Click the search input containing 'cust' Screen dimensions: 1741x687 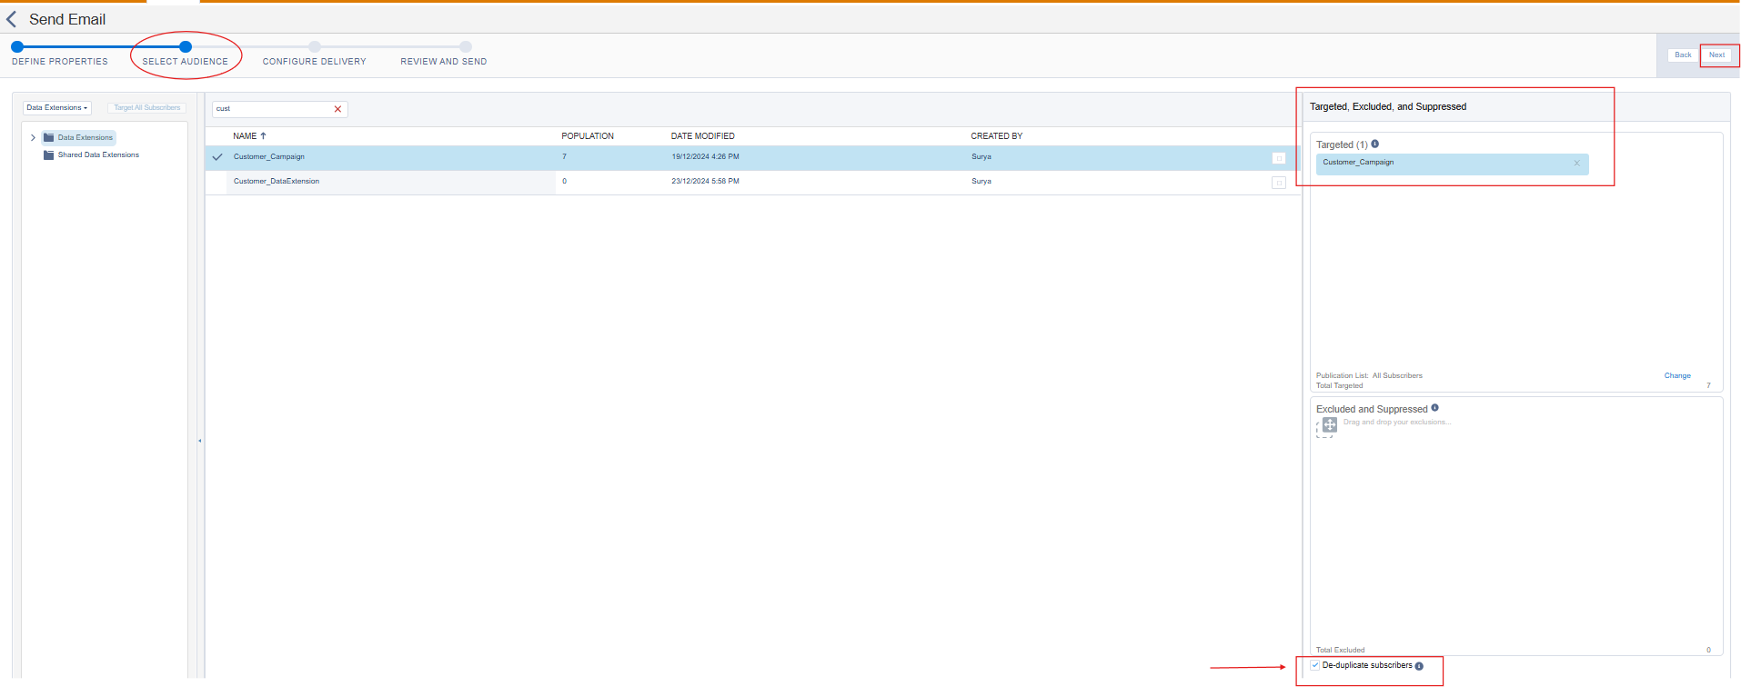[x=273, y=109]
